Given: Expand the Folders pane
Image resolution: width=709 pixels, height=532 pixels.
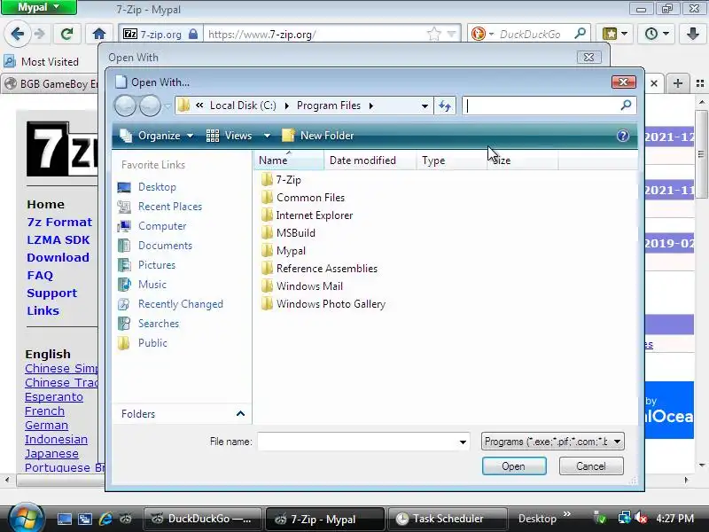Looking at the screenshot, I should point(240,413).
